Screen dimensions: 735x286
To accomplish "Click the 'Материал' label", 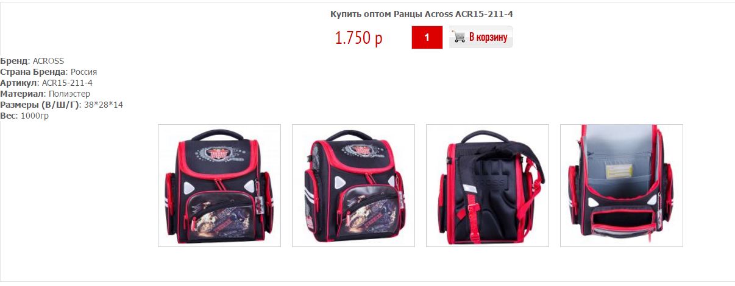I will (x=23, y=94).
